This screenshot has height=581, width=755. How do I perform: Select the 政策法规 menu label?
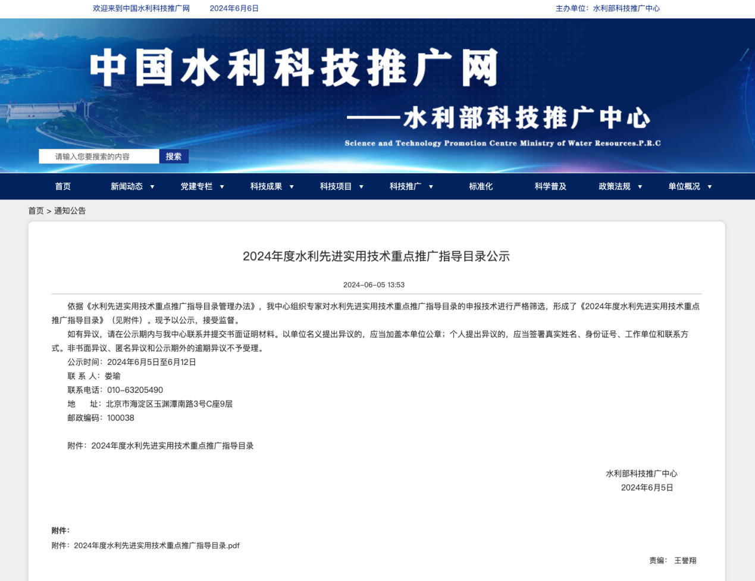pos(615,186)
